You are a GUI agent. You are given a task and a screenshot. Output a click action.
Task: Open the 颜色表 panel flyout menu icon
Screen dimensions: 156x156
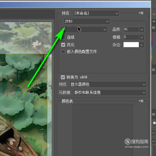coord(141,101)
